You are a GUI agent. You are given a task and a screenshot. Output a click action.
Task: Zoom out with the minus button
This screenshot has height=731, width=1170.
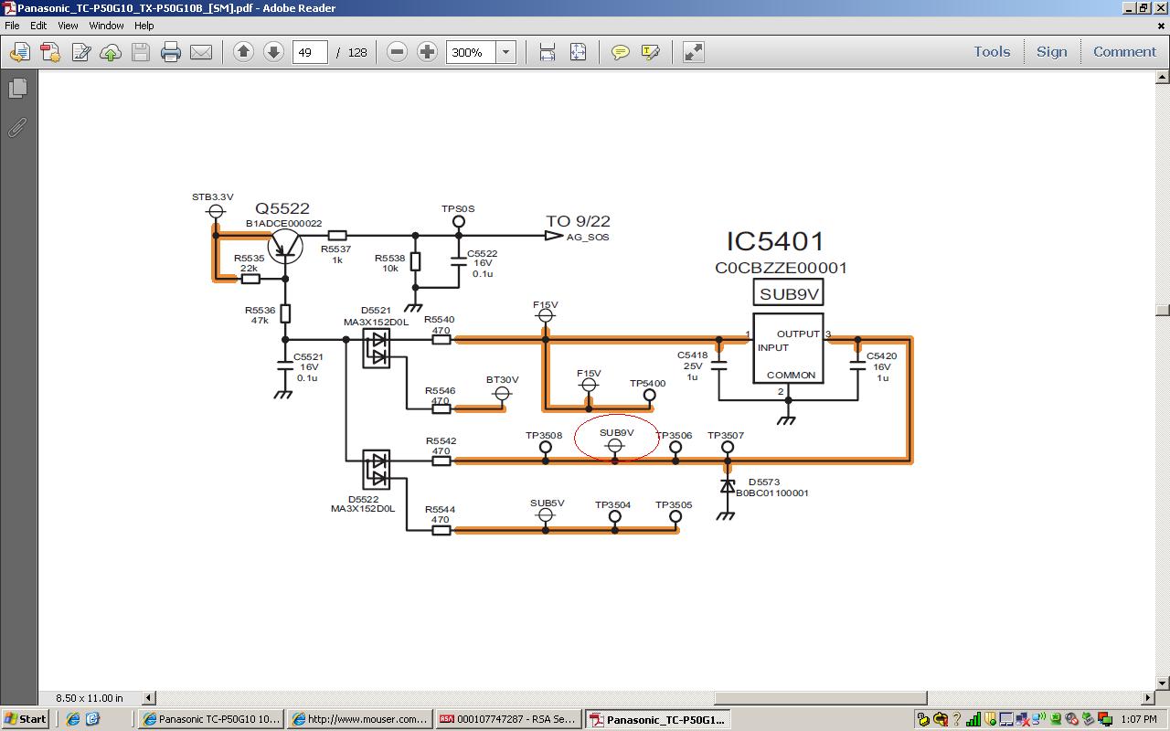pyautogui.click(x=397, y=52)
